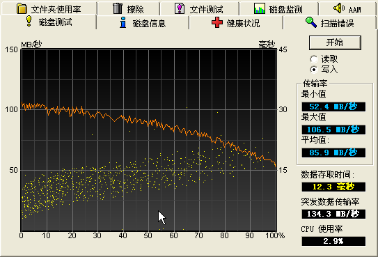Click the 最小值 transfer rate field
The image size is (378, 257).
[333, 107]
